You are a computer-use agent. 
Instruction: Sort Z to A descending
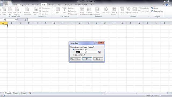coord(53,13)
